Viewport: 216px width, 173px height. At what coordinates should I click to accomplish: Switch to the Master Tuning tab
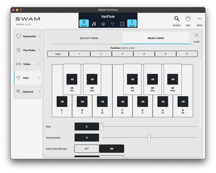click(89, 38)
